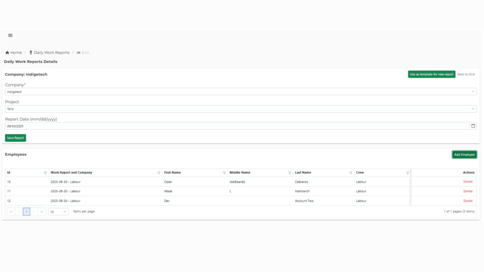Click Use as template for new report
484x272 pixels.
(x=431, y=74)
